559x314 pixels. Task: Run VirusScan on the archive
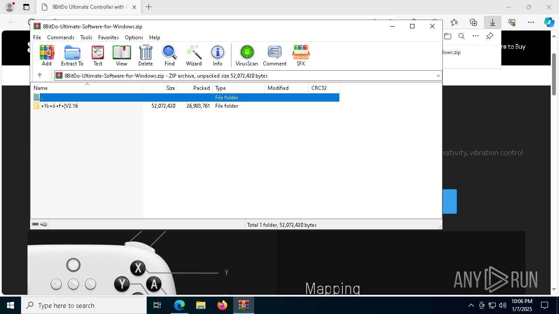tap(247, 55)
